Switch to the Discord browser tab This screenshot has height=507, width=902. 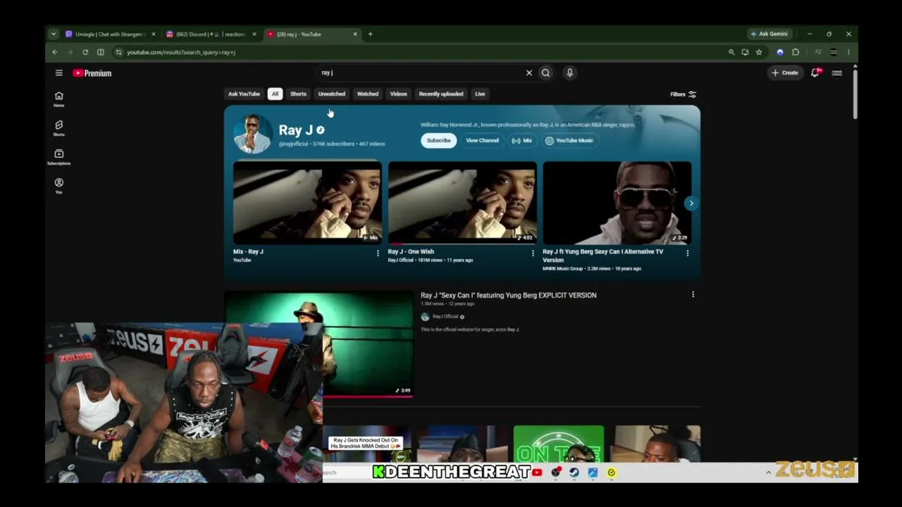point(210,34)
